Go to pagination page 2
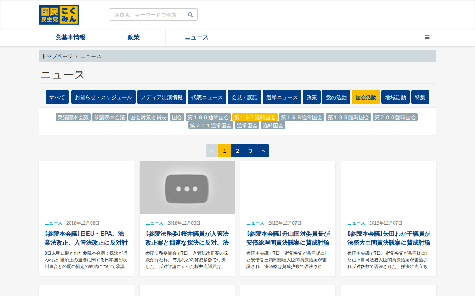 [x=237, y=151]
